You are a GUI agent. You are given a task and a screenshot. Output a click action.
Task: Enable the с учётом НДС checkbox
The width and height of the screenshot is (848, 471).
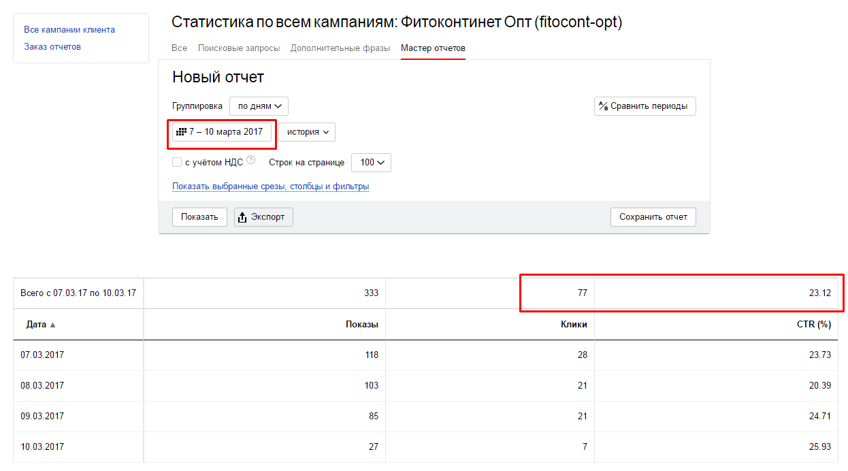tap(177, 163)
